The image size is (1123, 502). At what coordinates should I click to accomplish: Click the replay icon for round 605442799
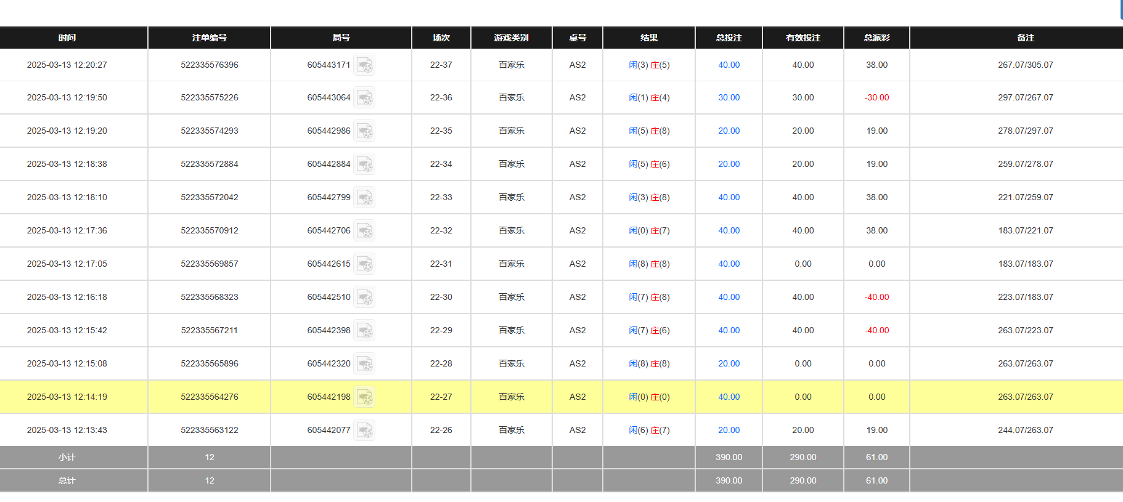pyautogui.click(x=364, y=198)
